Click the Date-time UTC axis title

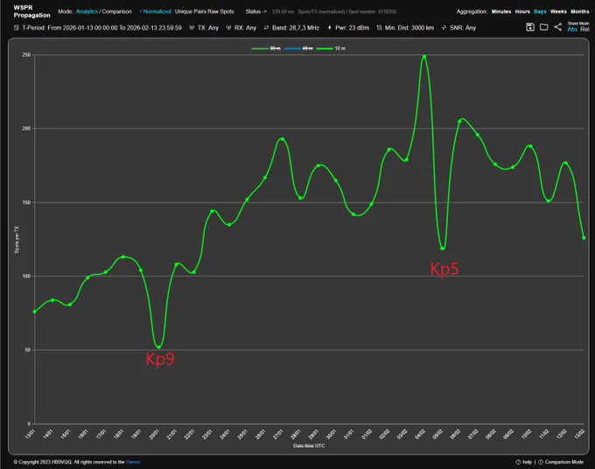(309, 446)
